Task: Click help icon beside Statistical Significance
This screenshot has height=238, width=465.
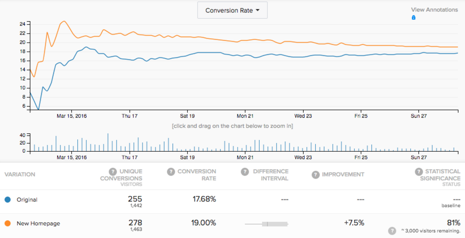Action: coord(419,172)
